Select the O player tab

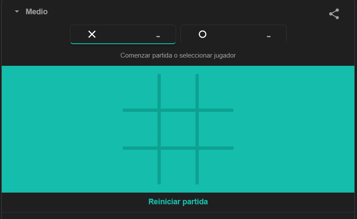click(x=233, y=34)
